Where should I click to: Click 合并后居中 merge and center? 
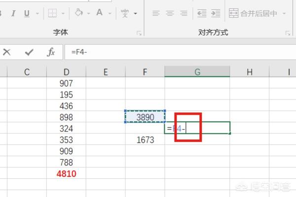tap(253, 13)
